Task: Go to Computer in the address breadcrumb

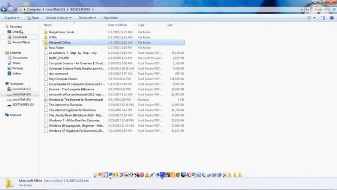Action: 34,9
